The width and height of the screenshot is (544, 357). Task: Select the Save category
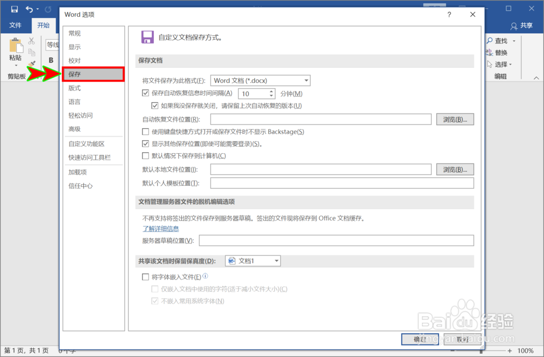click(94, 74)
